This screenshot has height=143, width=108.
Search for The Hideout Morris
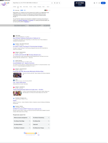click(x=22, y=124)
